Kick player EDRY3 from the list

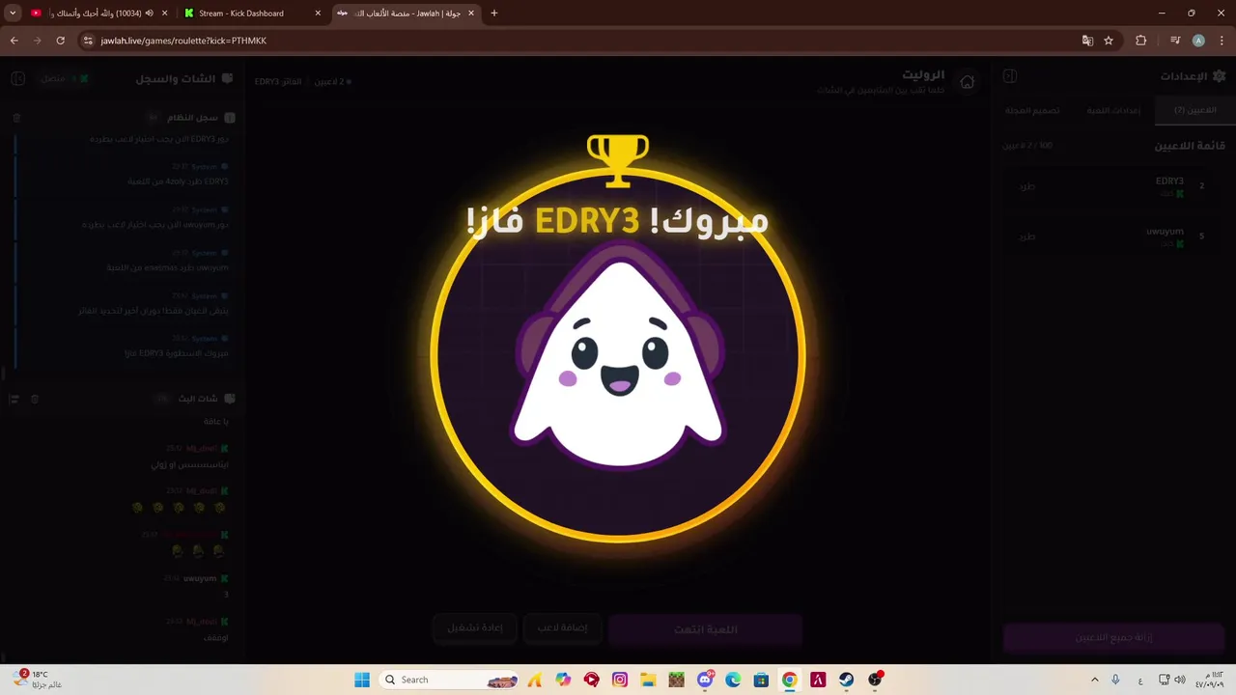pyautogui.click(x=1027, y=186)
